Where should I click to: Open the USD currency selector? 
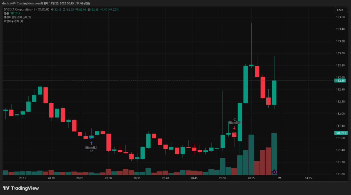point(340,10)
